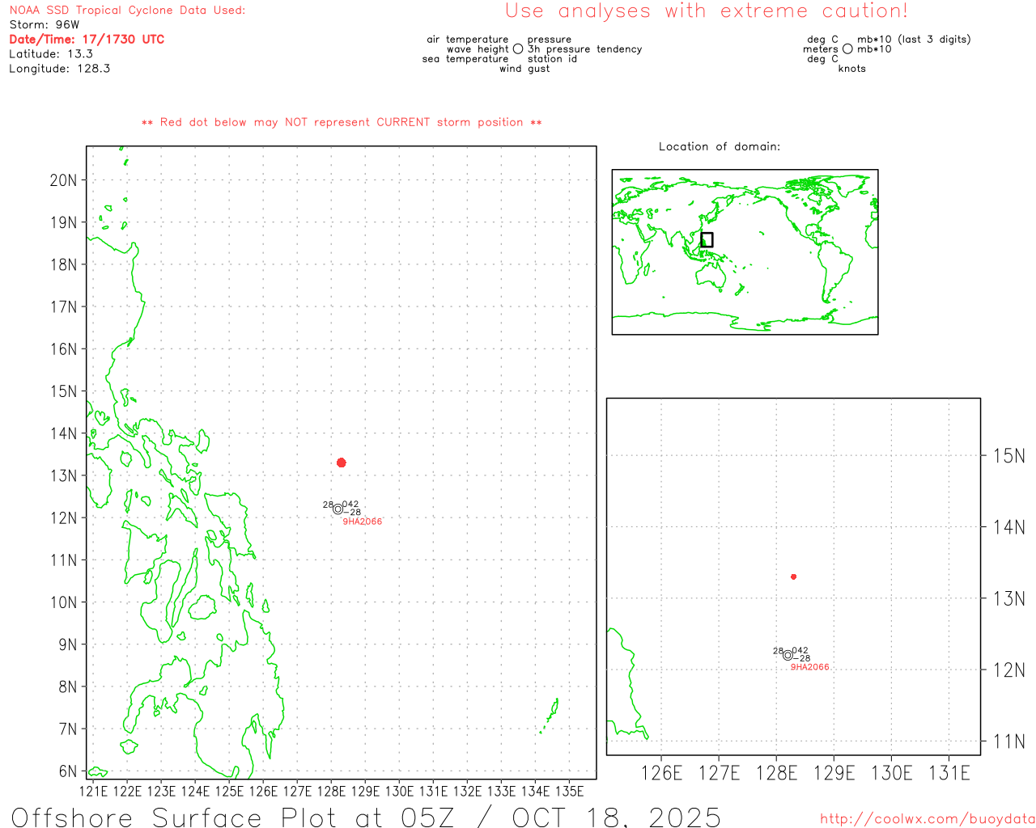
Task: Click the red 9HA2066 station ID on the main map
Action: point(362,522)
